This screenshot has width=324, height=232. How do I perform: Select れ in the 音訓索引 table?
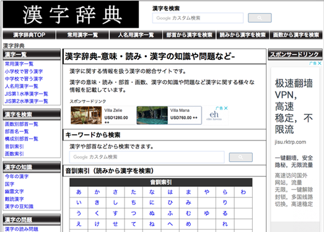[x=225, y=224]
